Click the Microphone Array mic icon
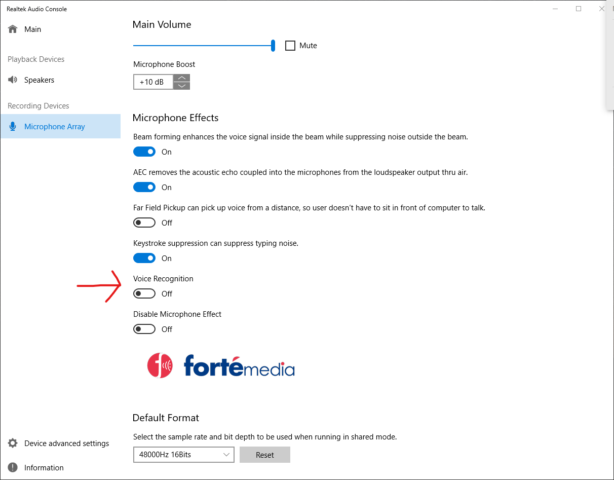Viewport: 614px width, 480px height. pos(13,126)
